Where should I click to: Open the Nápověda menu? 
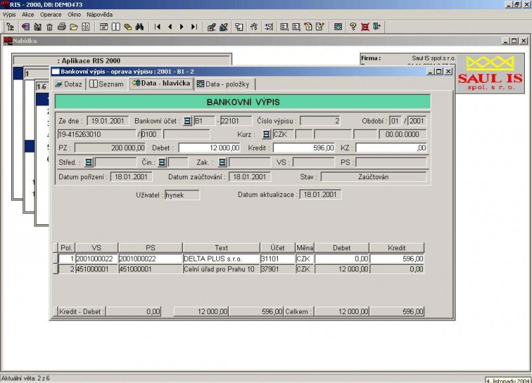(100, 14)
